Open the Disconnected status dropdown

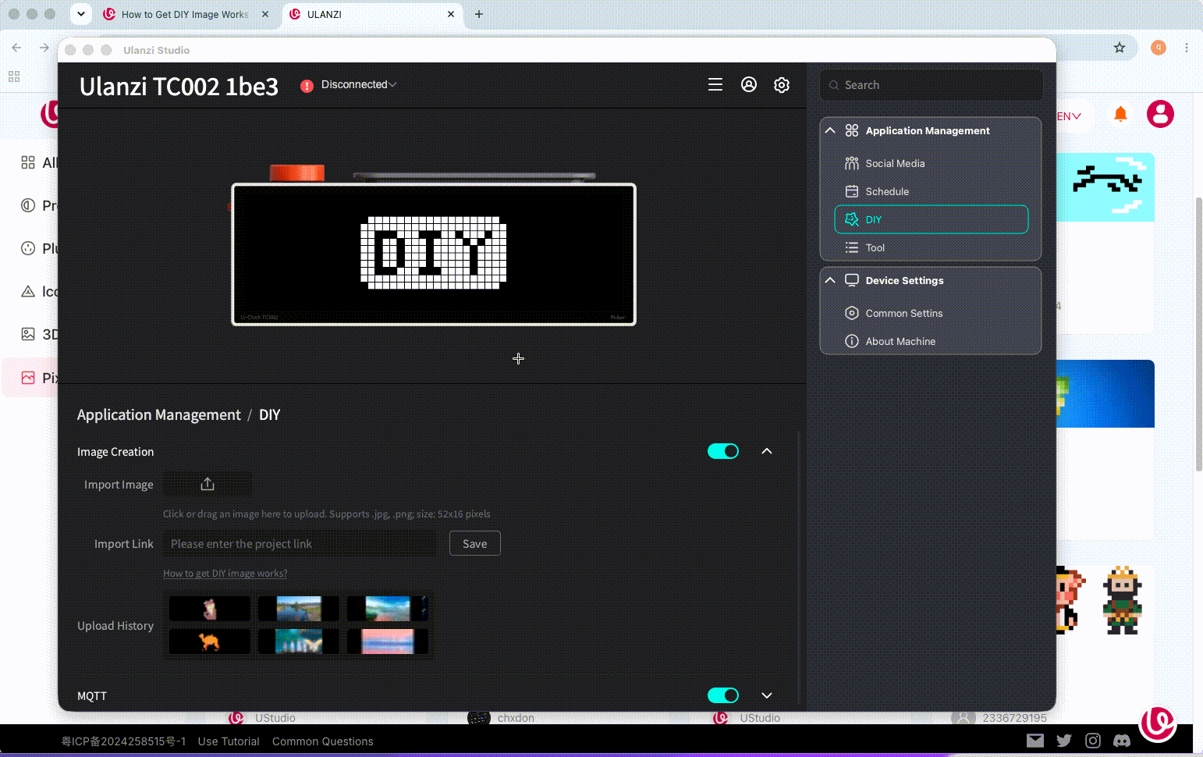[359, 84]
